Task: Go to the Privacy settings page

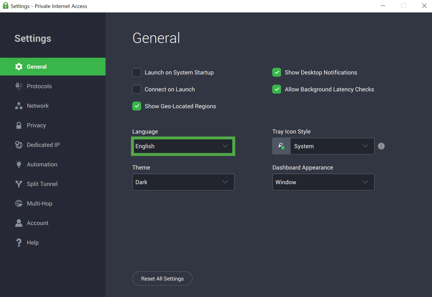Action: pos(53,125)
